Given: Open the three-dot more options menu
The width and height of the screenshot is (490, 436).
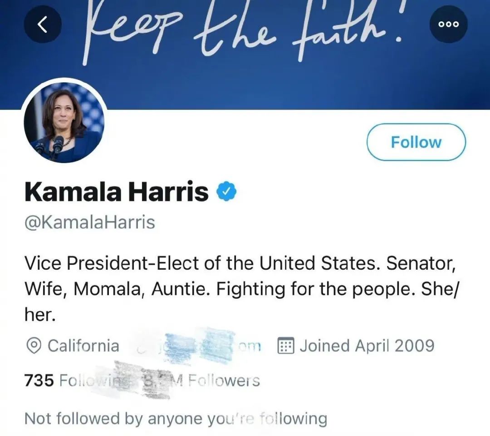Looking at the screenshot, I should [x=448, y=25].
